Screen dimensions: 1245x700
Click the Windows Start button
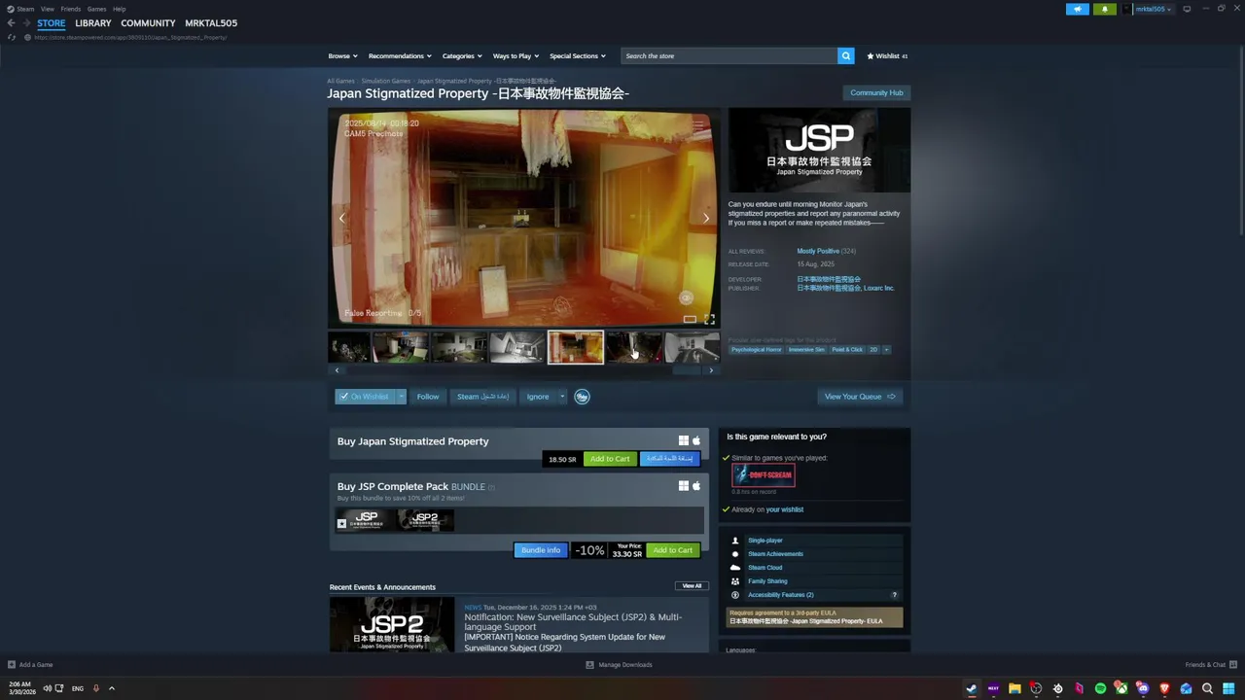point(1228,688)
